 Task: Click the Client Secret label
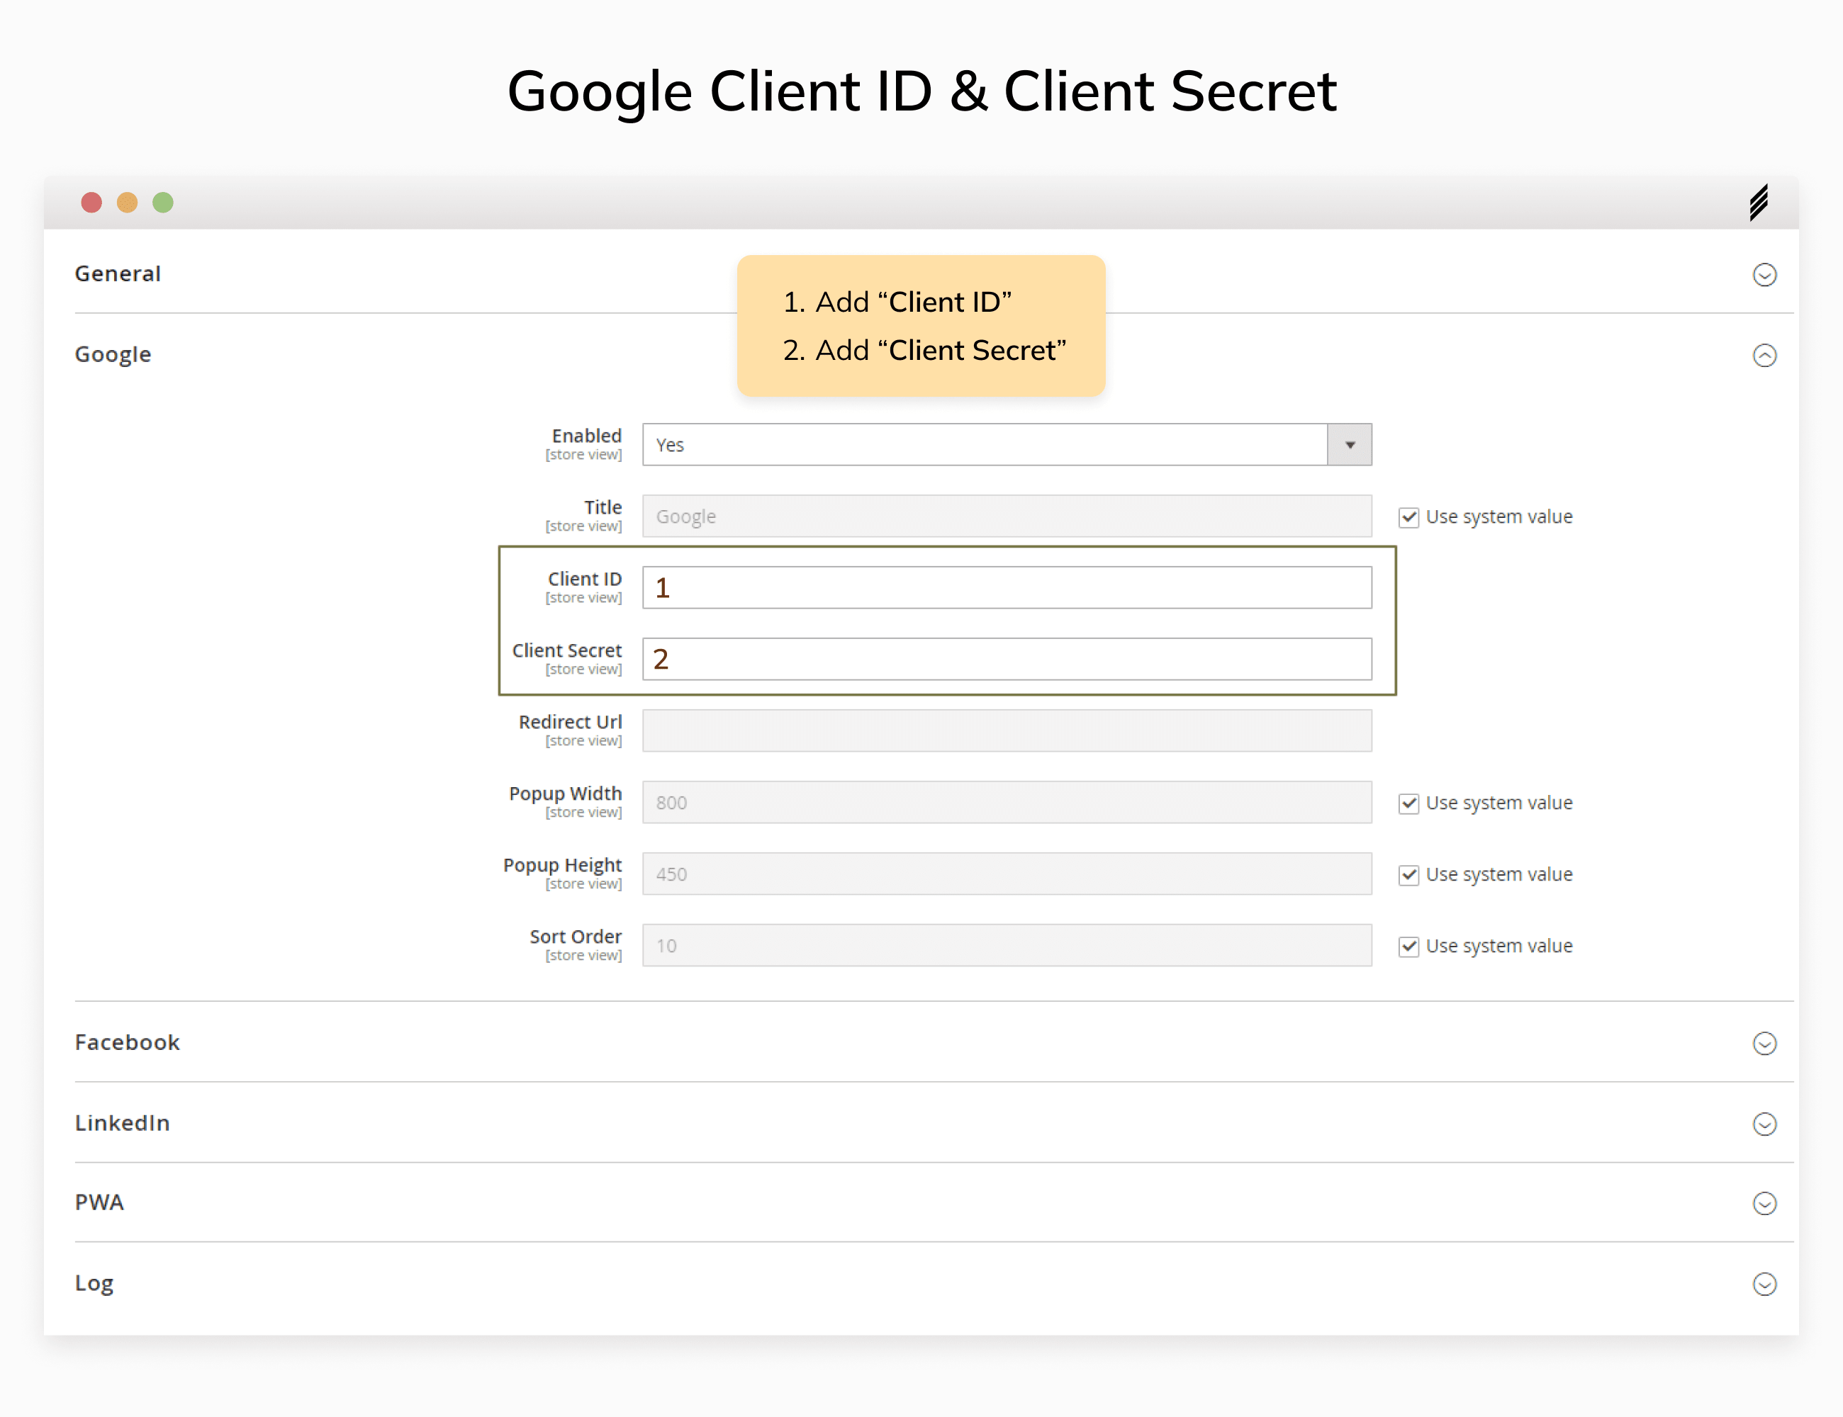(x=567, y=651)
